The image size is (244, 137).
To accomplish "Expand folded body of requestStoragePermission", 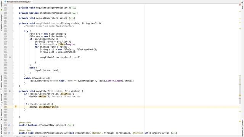I will click(73, 8).
